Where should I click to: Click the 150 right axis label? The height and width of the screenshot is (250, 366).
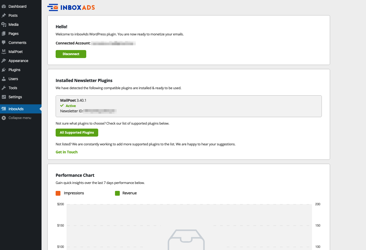click(x=318, y=226)
